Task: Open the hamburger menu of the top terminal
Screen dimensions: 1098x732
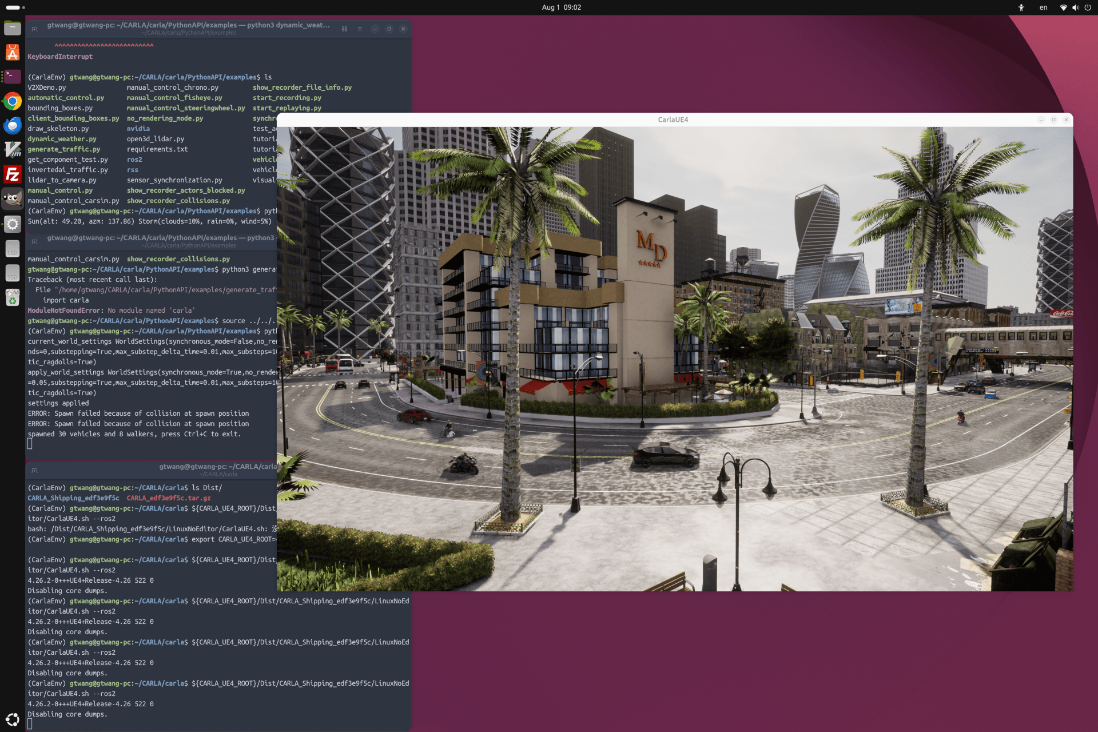Action: click(x=360, y=29)
